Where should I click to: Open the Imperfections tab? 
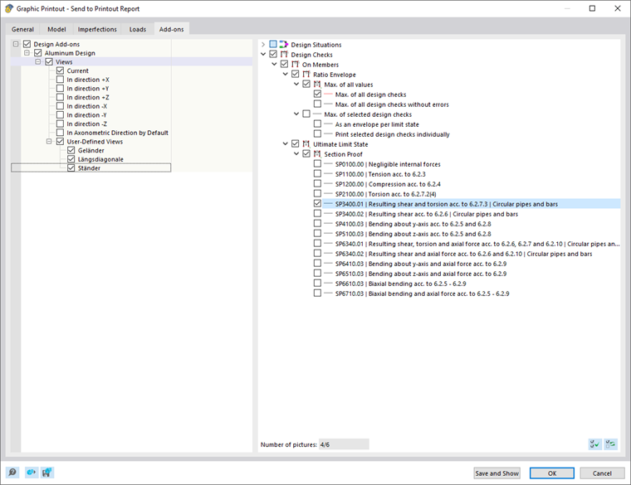pos(97,29)
